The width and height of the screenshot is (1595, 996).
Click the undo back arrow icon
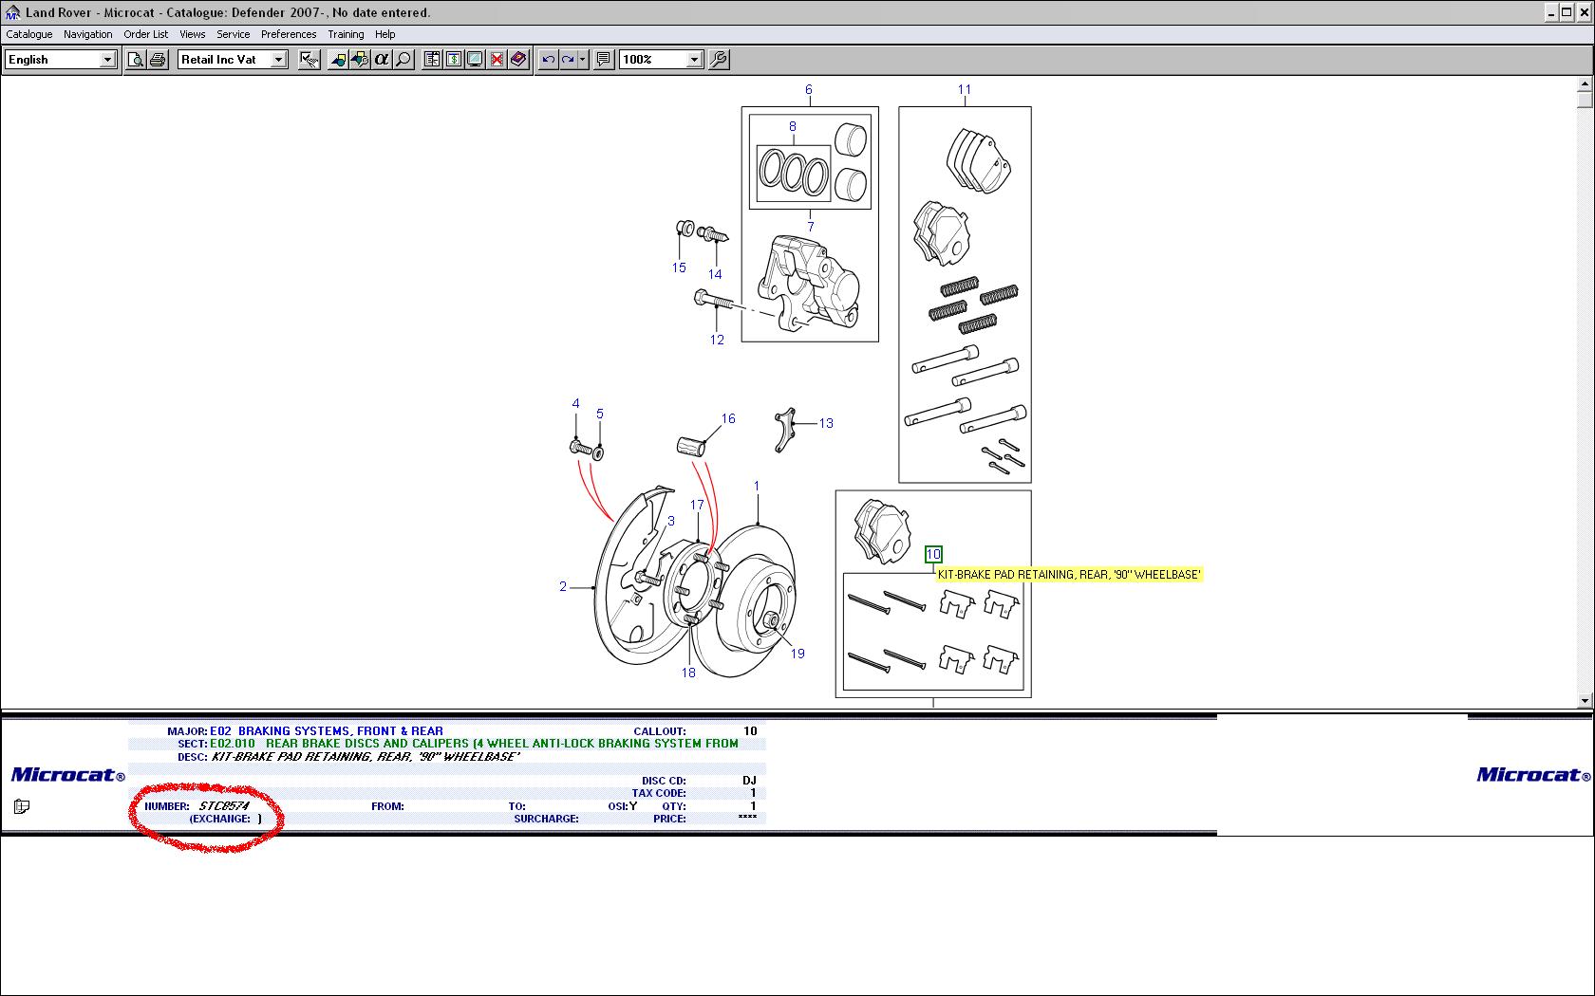(548, 60)
